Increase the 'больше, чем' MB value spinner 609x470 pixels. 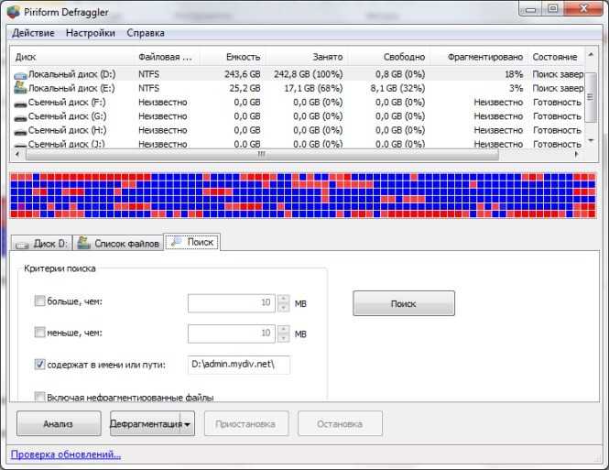coord(284,299)
